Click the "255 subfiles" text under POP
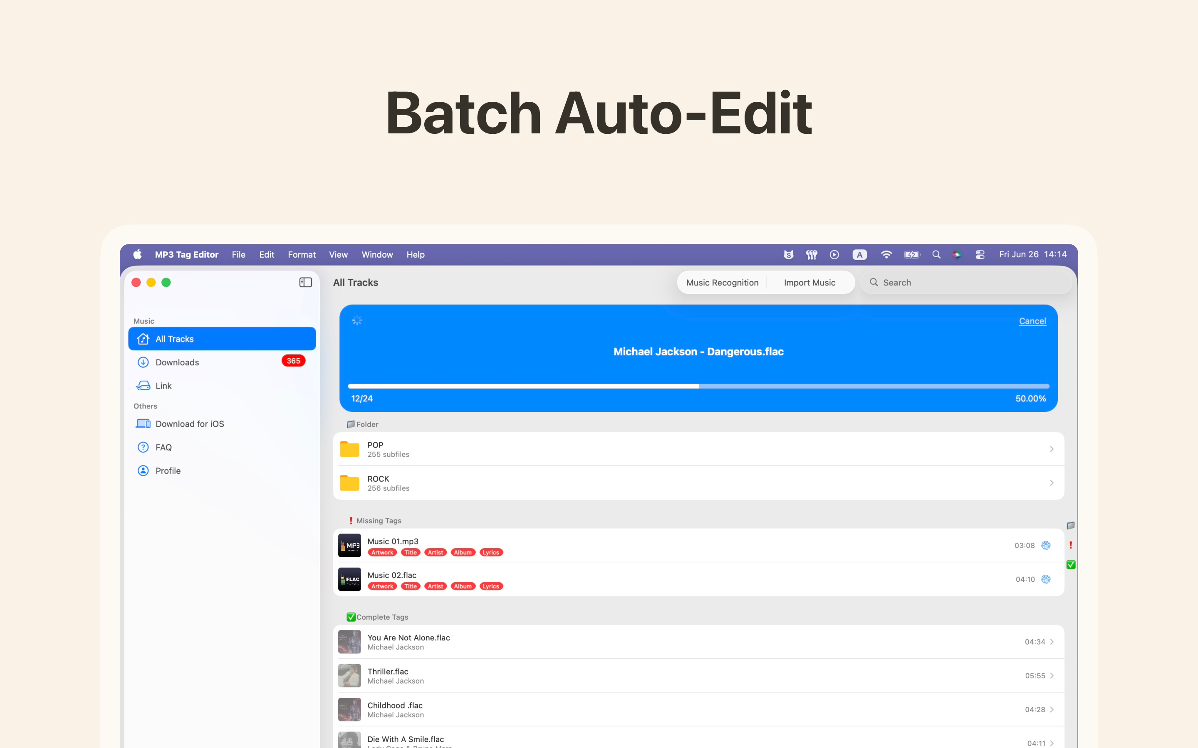The width and height of the screenshot is (1198, 748). coord(388,454)
